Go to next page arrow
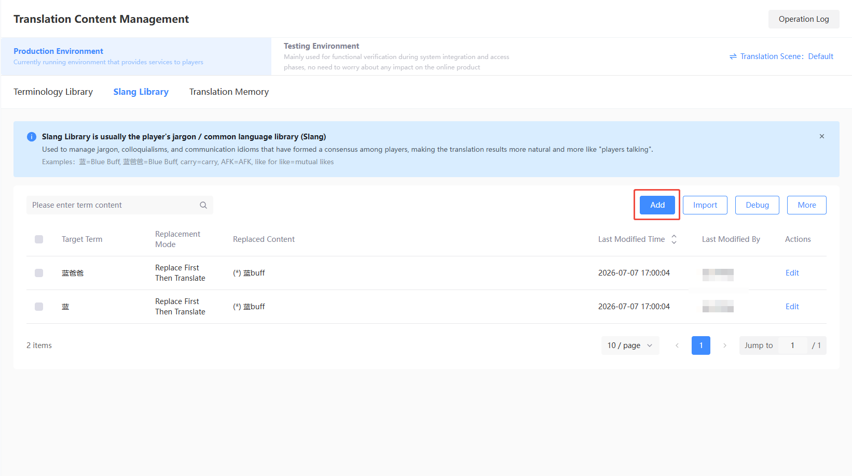852x476 pixels. pyautogui.click(x=725, y=345)
